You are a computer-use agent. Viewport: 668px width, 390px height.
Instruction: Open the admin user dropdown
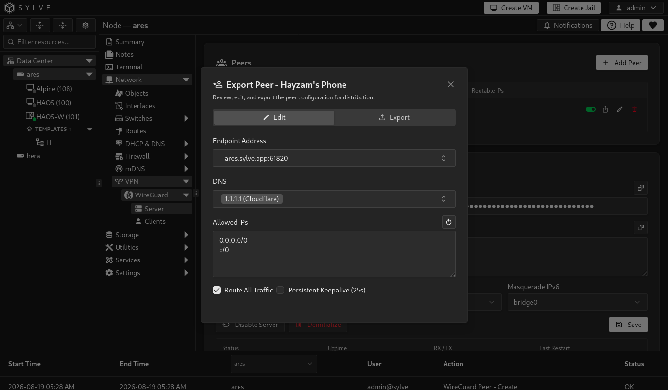point(636,8)
